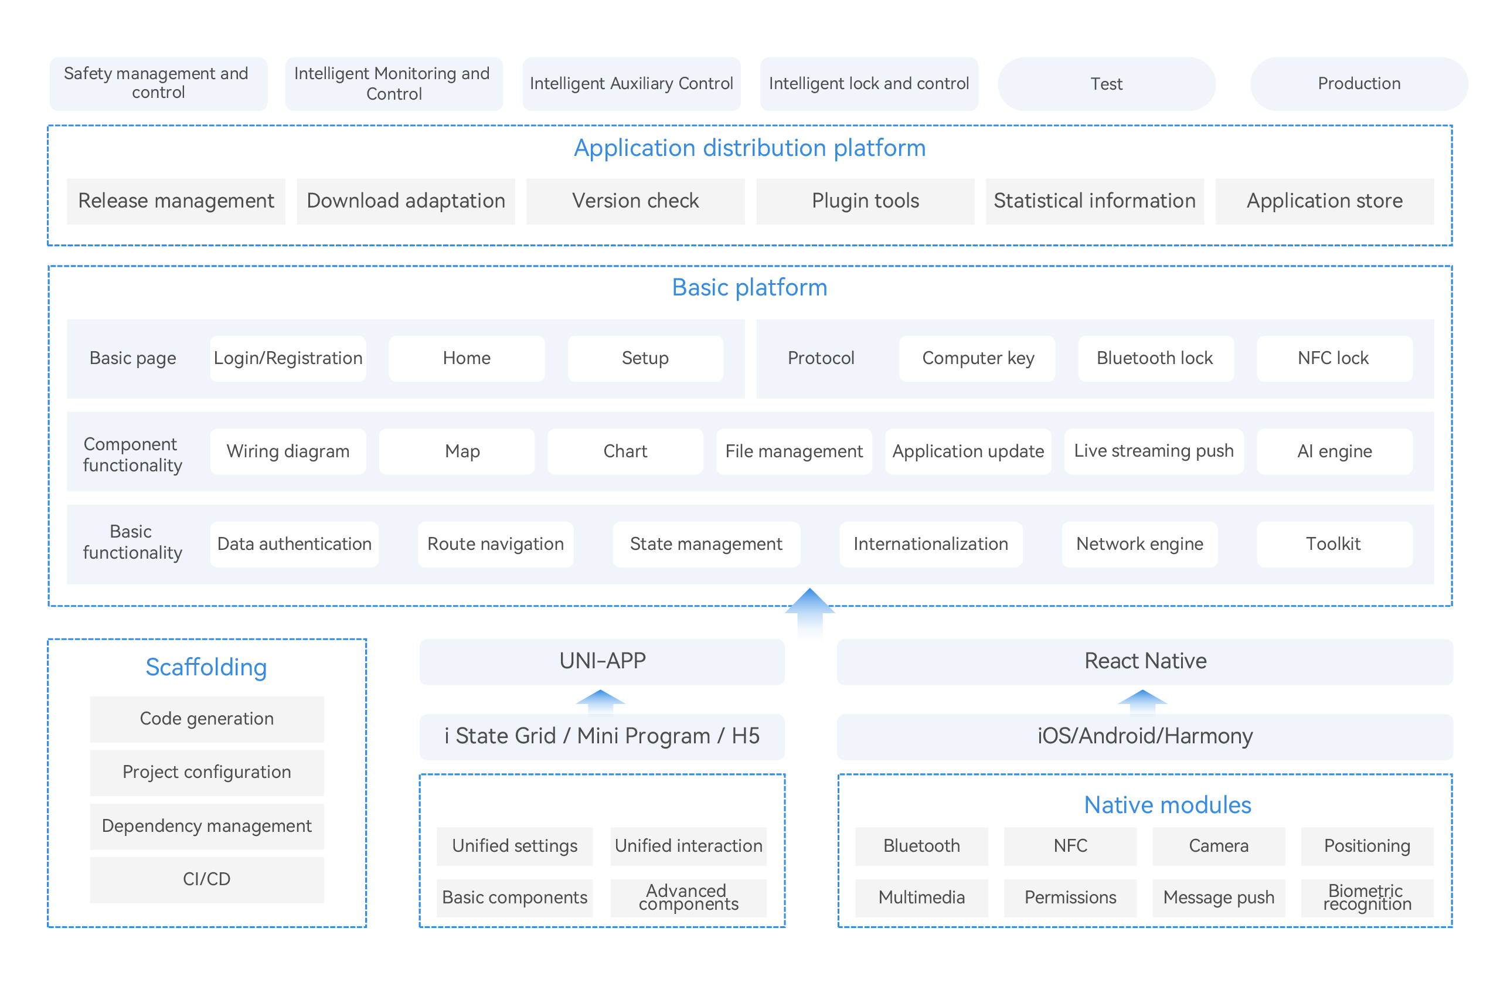Open the Application store block
The height and width of the screenshot is (996, 1507).
1324,200
